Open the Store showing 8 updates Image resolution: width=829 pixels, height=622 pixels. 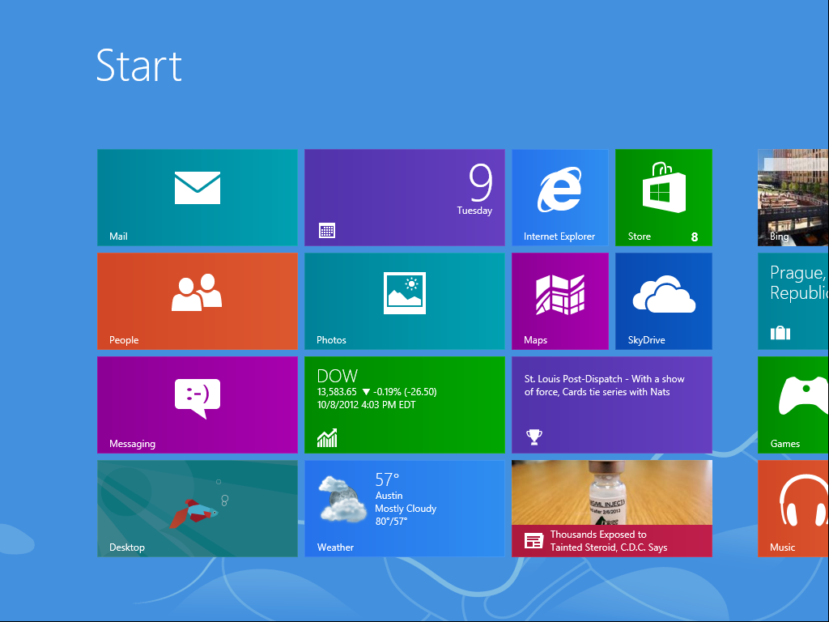(663, 197)
